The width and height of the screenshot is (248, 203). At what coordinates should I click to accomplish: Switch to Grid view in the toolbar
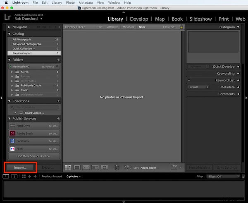[68, 167]
